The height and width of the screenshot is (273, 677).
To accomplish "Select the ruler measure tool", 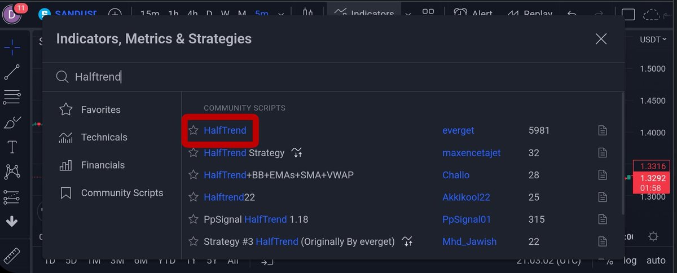I will pyautogui.click(x=12, y=256).
